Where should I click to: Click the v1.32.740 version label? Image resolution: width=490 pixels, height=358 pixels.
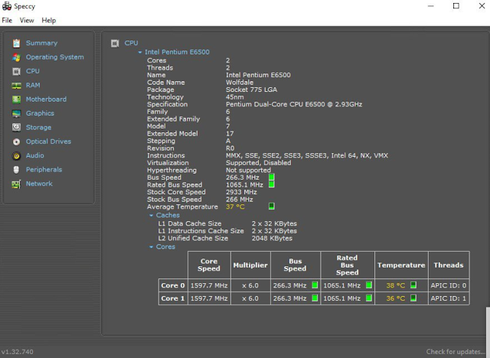pyautogui.click(x=17, y=352)
